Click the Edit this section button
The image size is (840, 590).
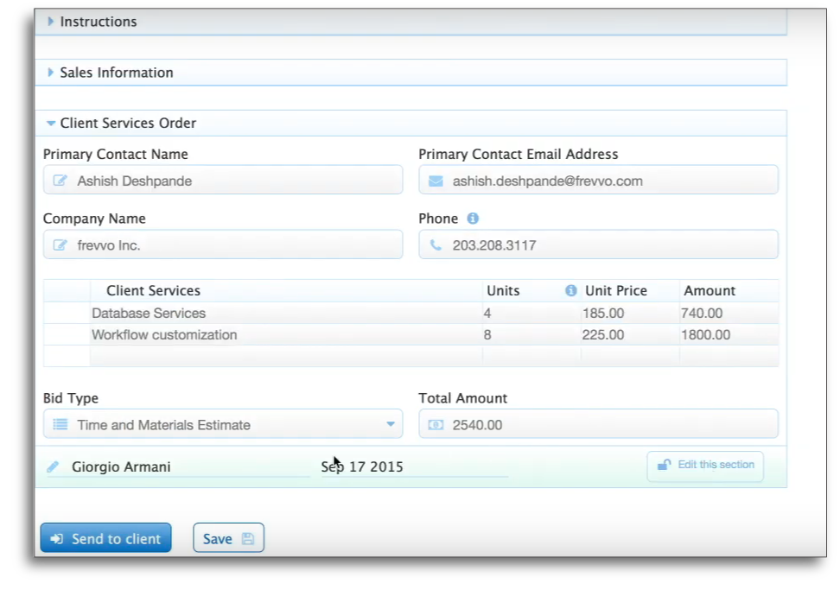pyautogui.click(x=705, y=466)
